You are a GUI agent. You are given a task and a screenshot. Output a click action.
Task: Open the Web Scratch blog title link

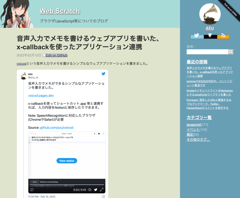pos(60,11)
